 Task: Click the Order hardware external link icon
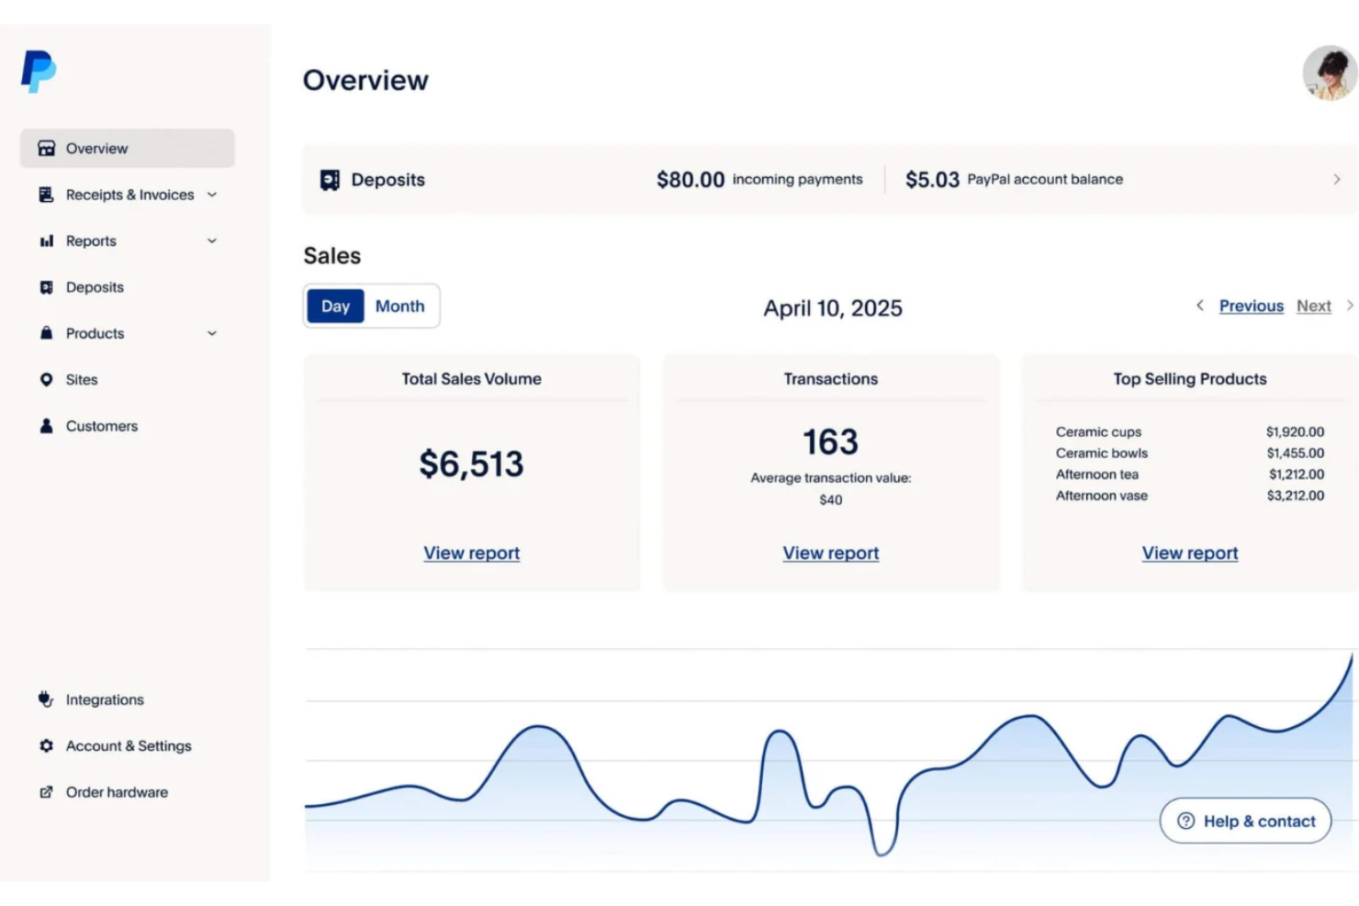click(45, 791)
